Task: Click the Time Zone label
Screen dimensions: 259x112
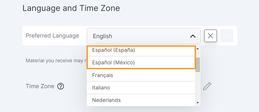Action: point(40,86)
